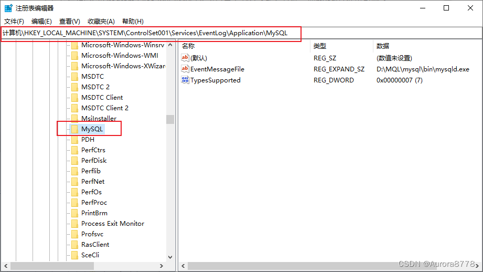Click the PerfCtrs folder icon
The image size is (483, 272).
(74, 150)
